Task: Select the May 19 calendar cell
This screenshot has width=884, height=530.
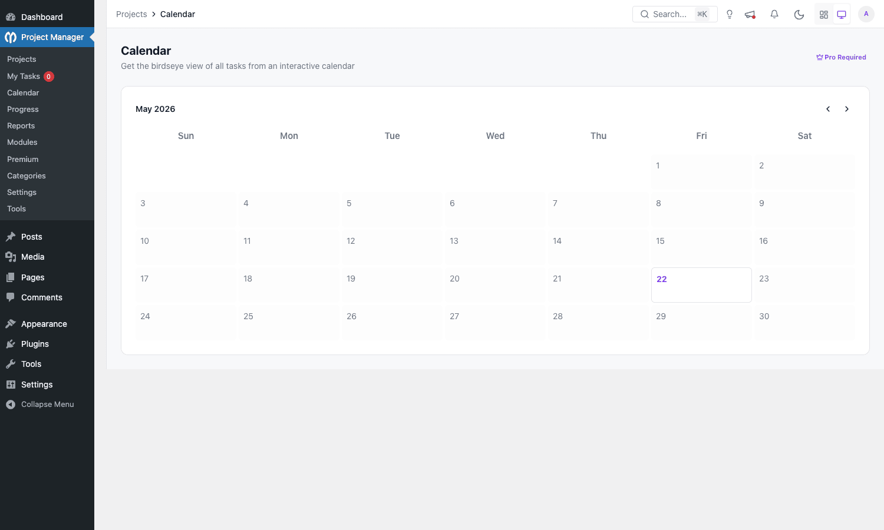Action: [392, 285]
